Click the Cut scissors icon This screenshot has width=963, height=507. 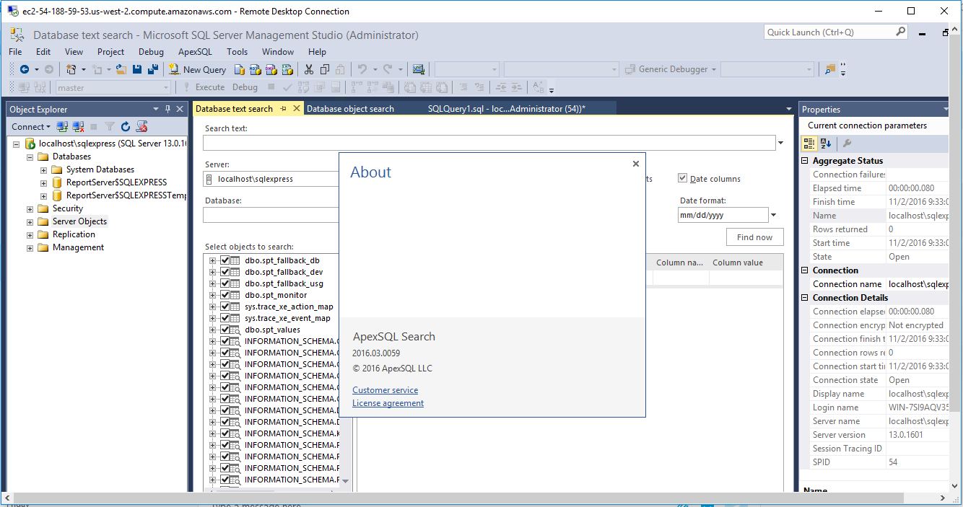(309, 69)
